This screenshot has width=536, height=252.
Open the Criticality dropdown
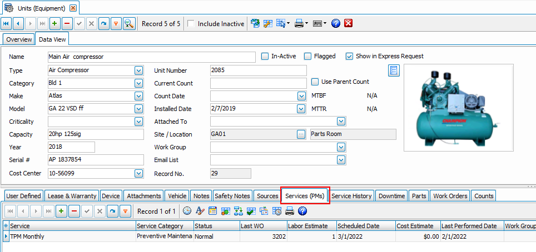138,122
